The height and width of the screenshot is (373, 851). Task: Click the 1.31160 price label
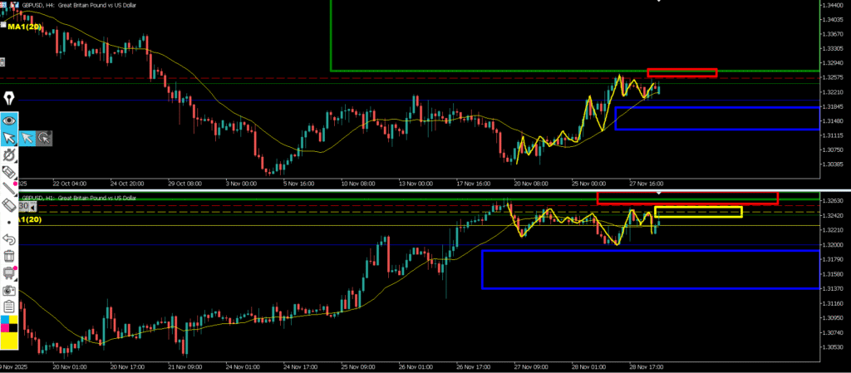point(834,303)
